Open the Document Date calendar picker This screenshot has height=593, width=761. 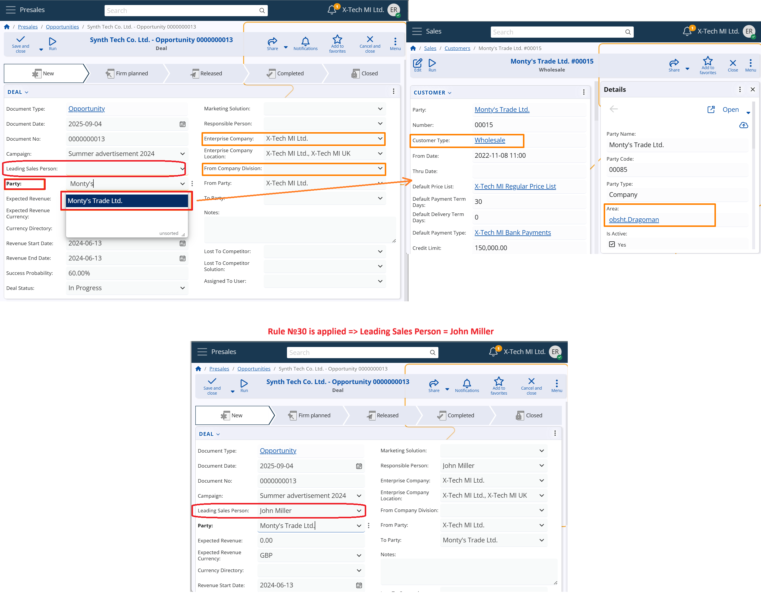(182, 124)
